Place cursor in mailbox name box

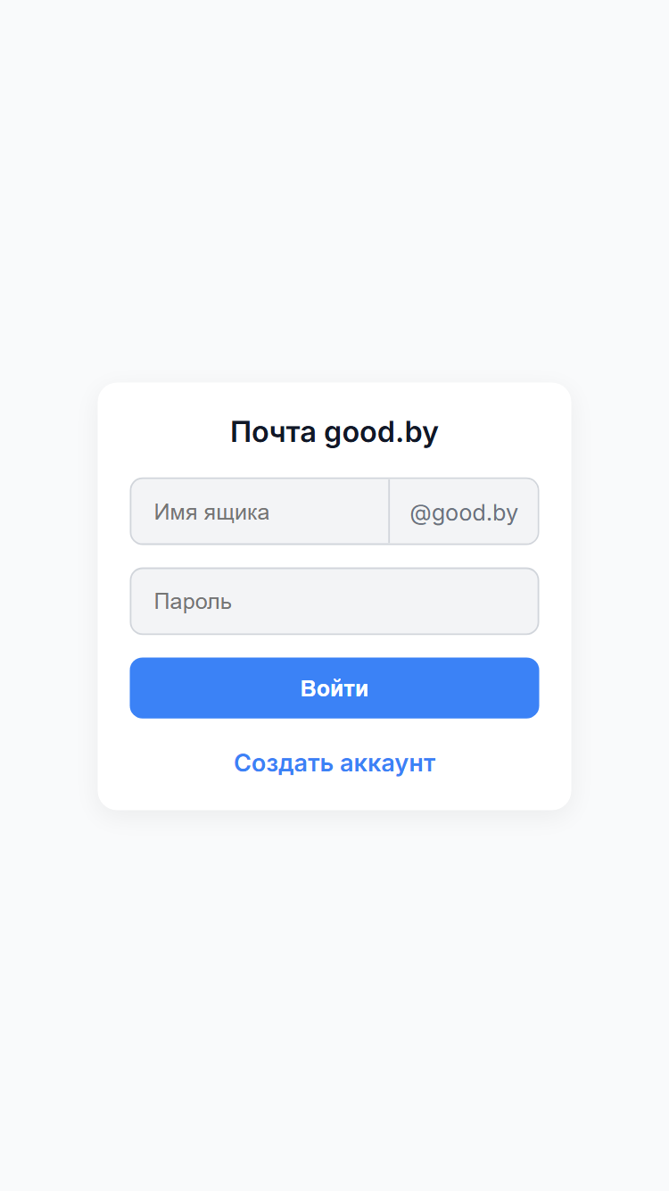[x=260, y=512]
